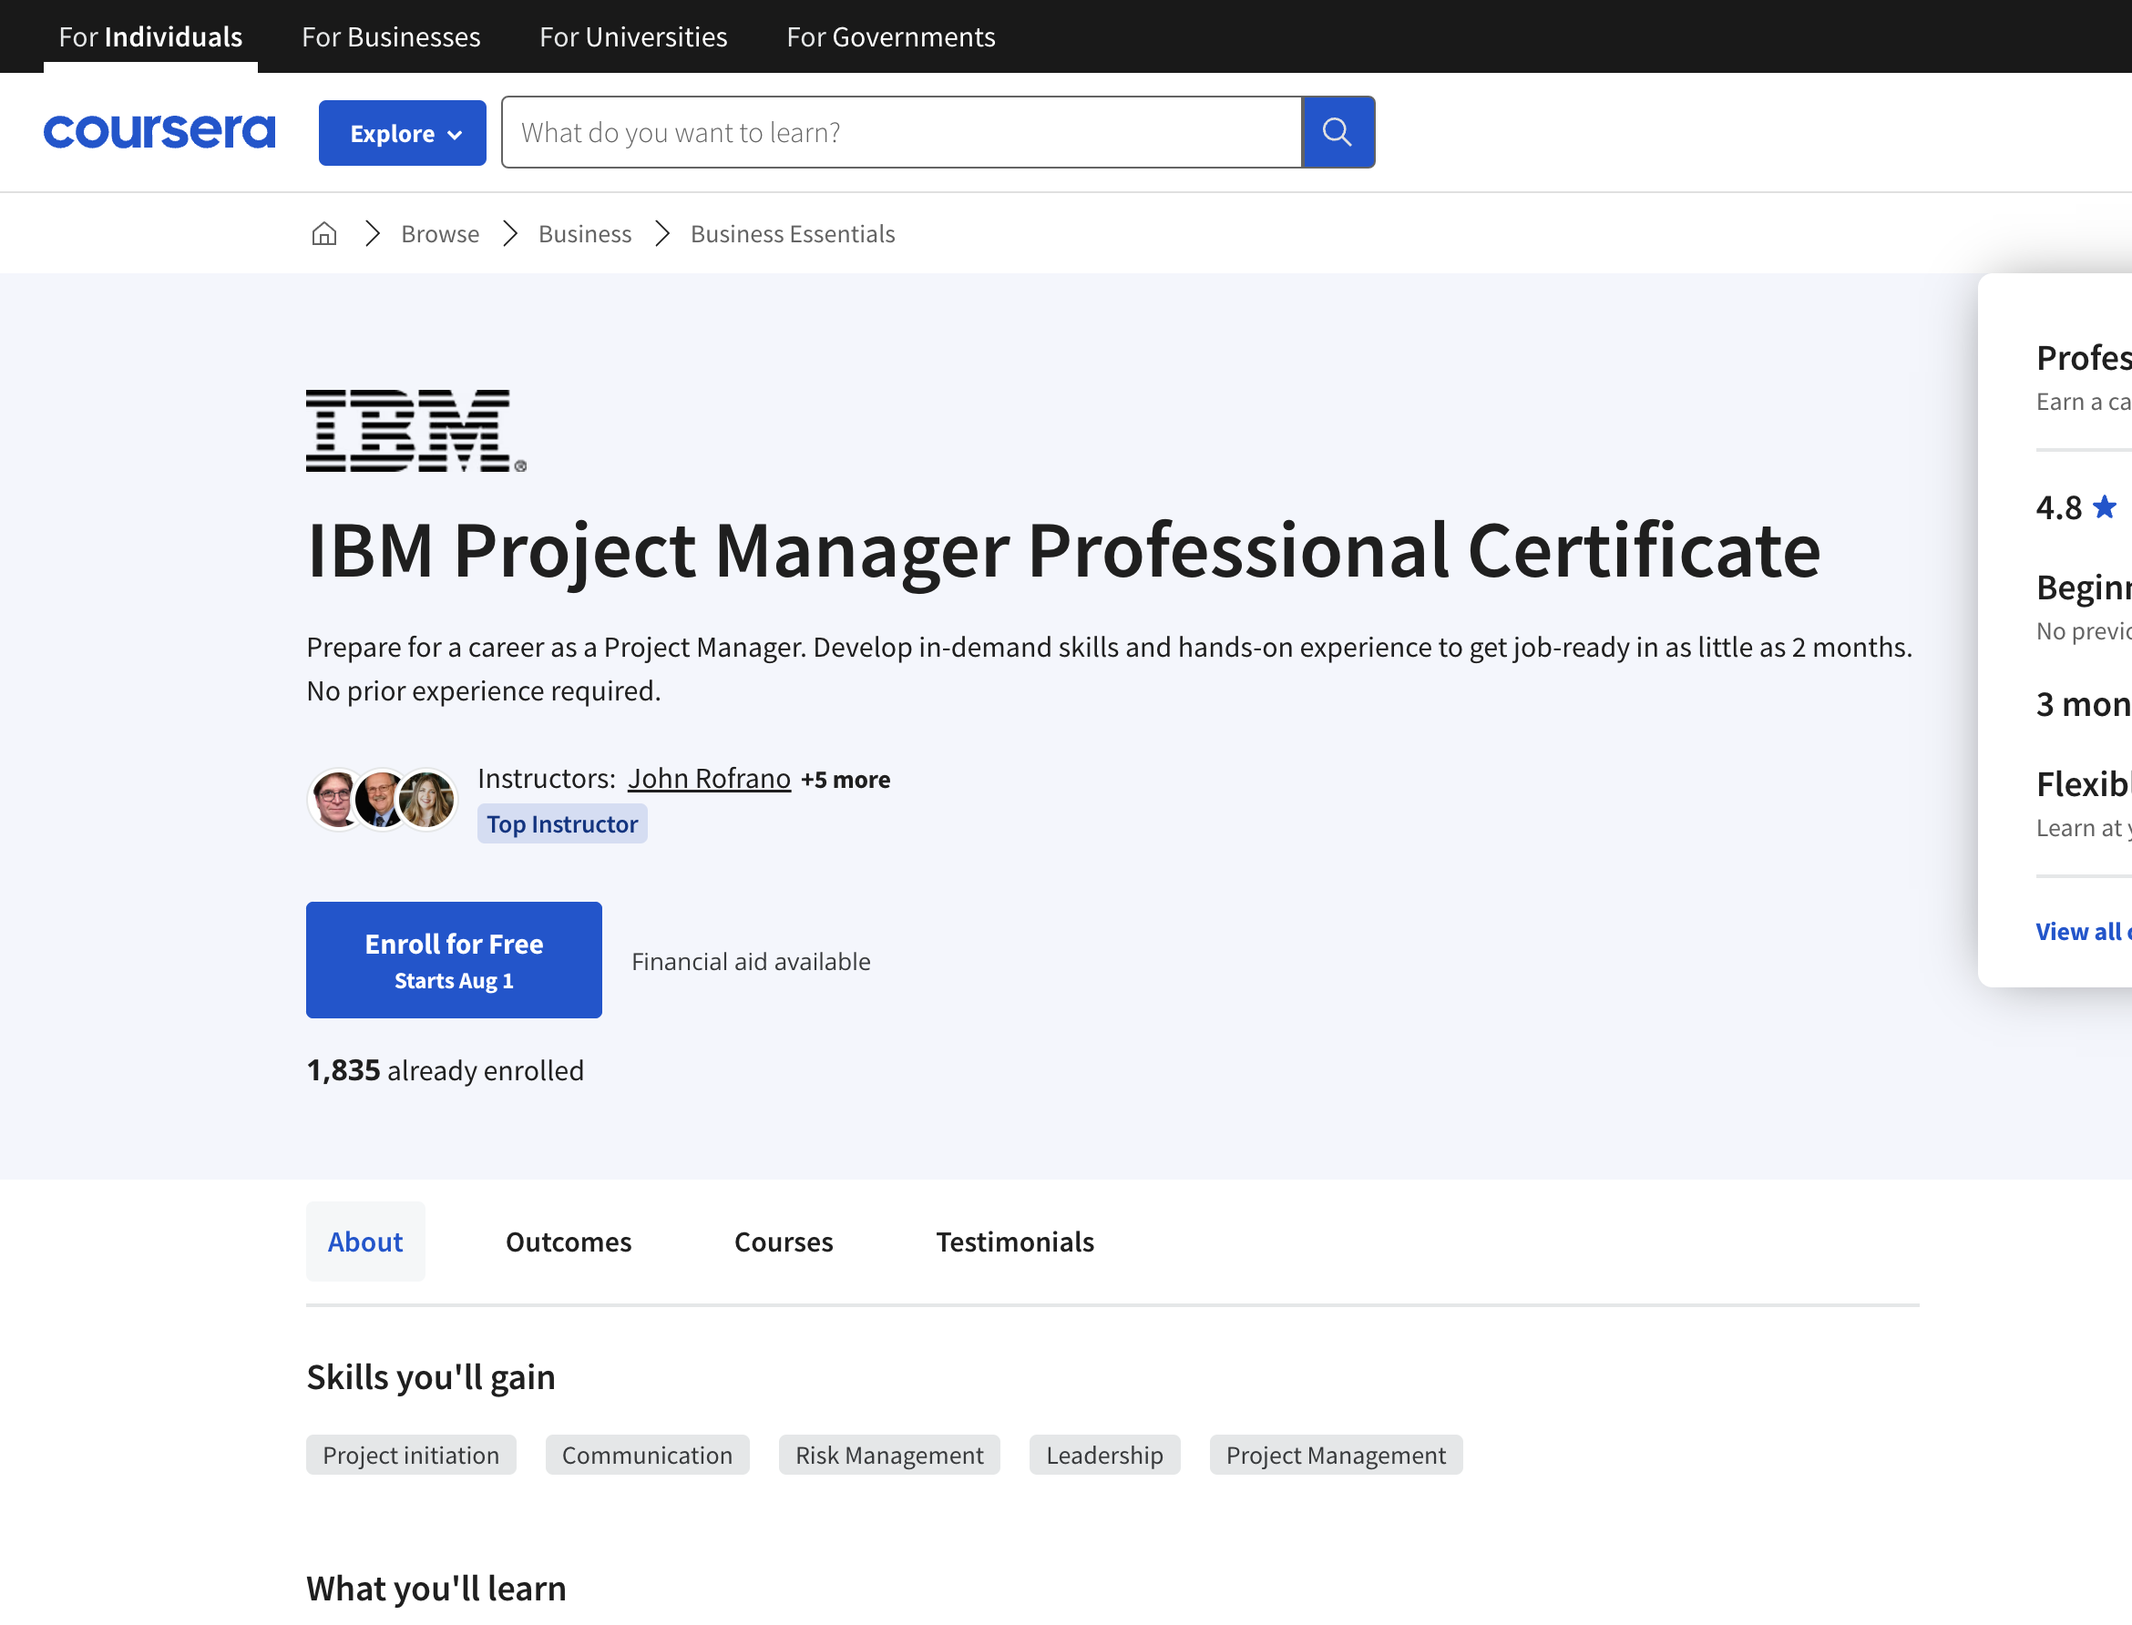The image size is (2132, 1625).
Task: Click Enroll for Free button
Action: point(454,959)
